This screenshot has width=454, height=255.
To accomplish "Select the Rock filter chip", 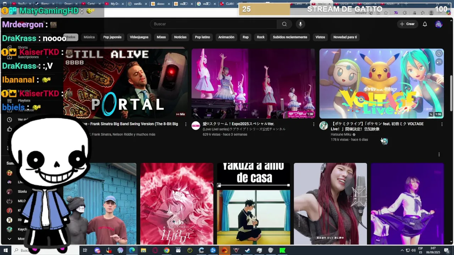I will point(261,37).
